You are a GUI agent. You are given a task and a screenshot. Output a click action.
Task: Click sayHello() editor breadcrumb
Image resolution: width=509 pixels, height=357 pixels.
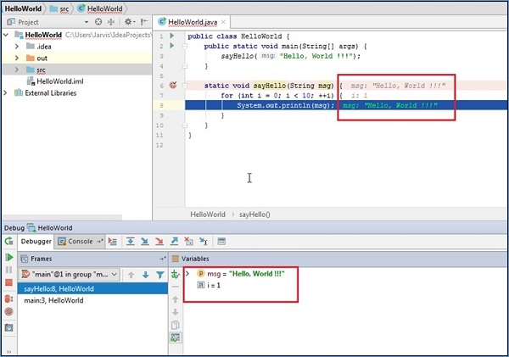pyautogui.click(x=255, y=215)
